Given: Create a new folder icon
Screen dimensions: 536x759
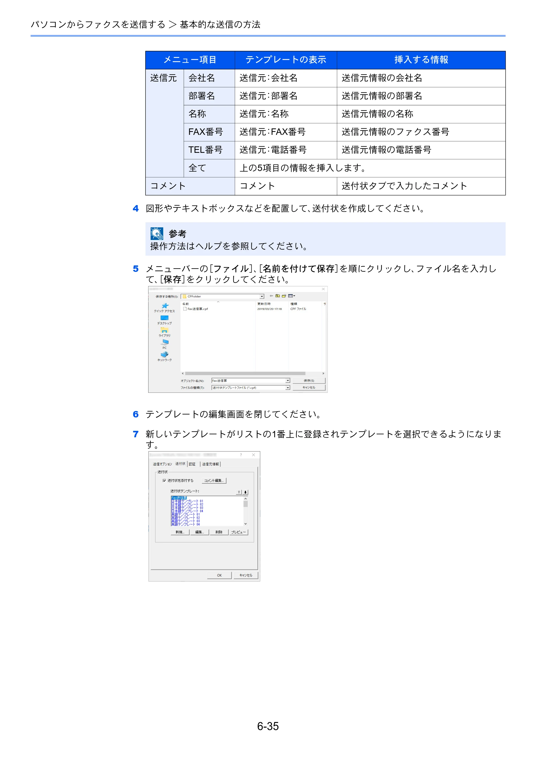Looking at the screenshot, I should (284, 296).
